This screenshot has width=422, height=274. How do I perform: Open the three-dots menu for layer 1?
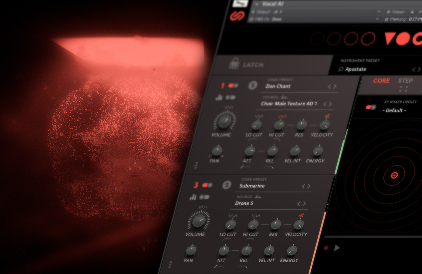pos(196,165)
